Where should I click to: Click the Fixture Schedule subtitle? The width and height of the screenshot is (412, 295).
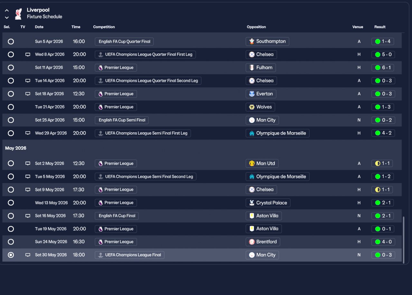tap(45, 17)
